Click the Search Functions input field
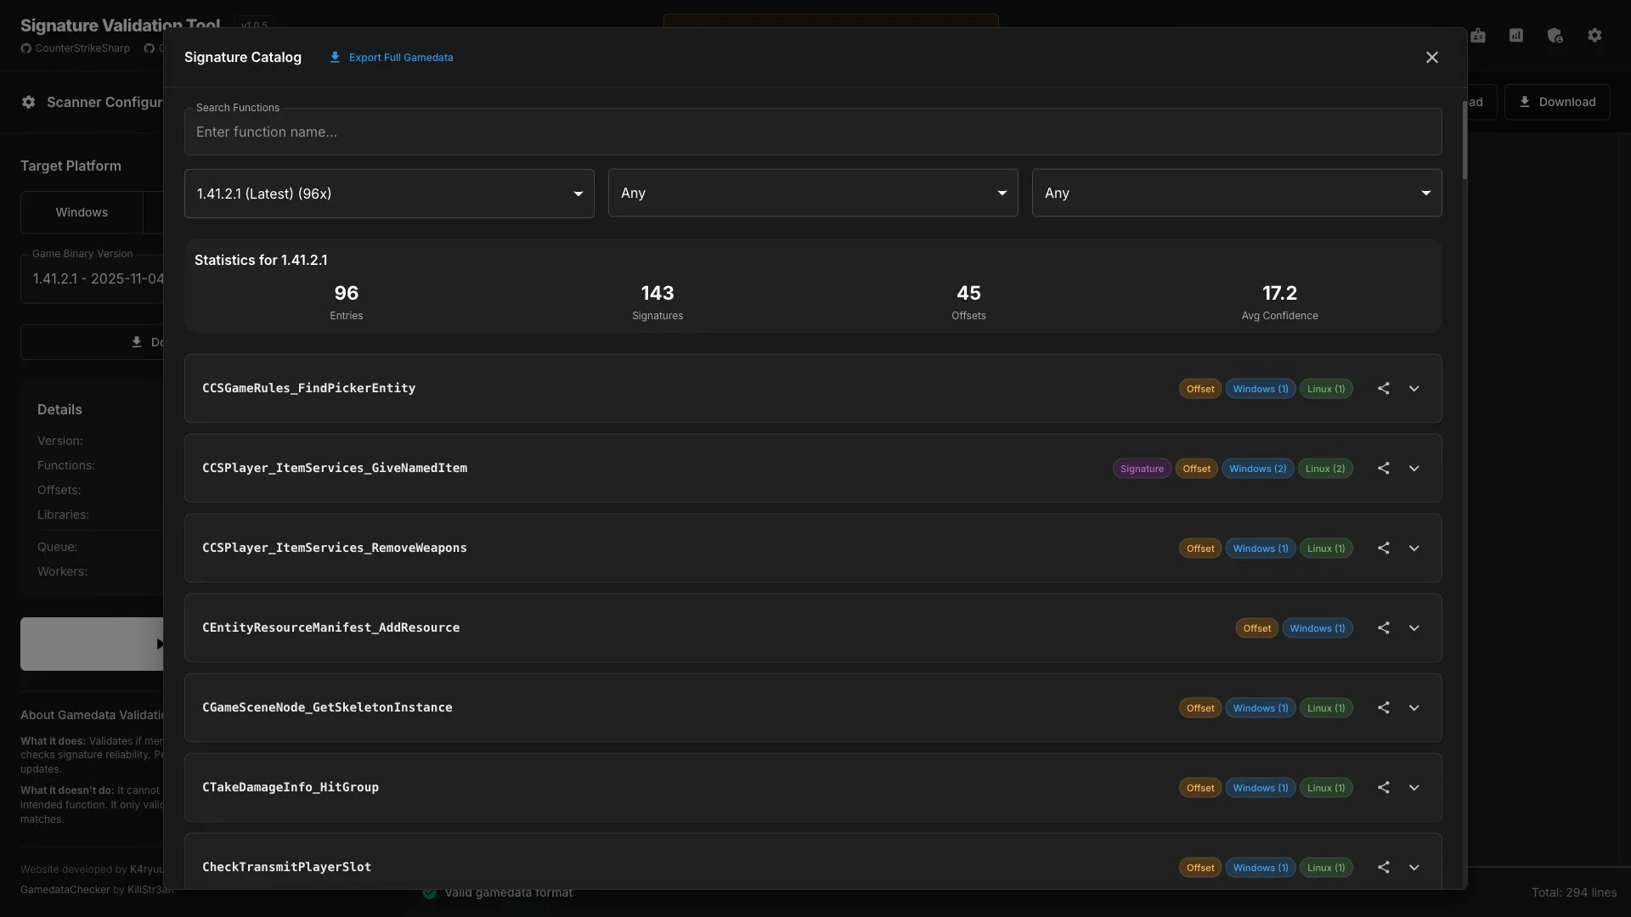Image resolution: width=1631 pixels, height=917 pixels. pyautogui.click(x=813, y=132)
